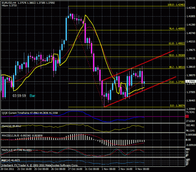Select the lower red channel trendline
Viewport: 196px width, 172px height.
tap(140, 92)
